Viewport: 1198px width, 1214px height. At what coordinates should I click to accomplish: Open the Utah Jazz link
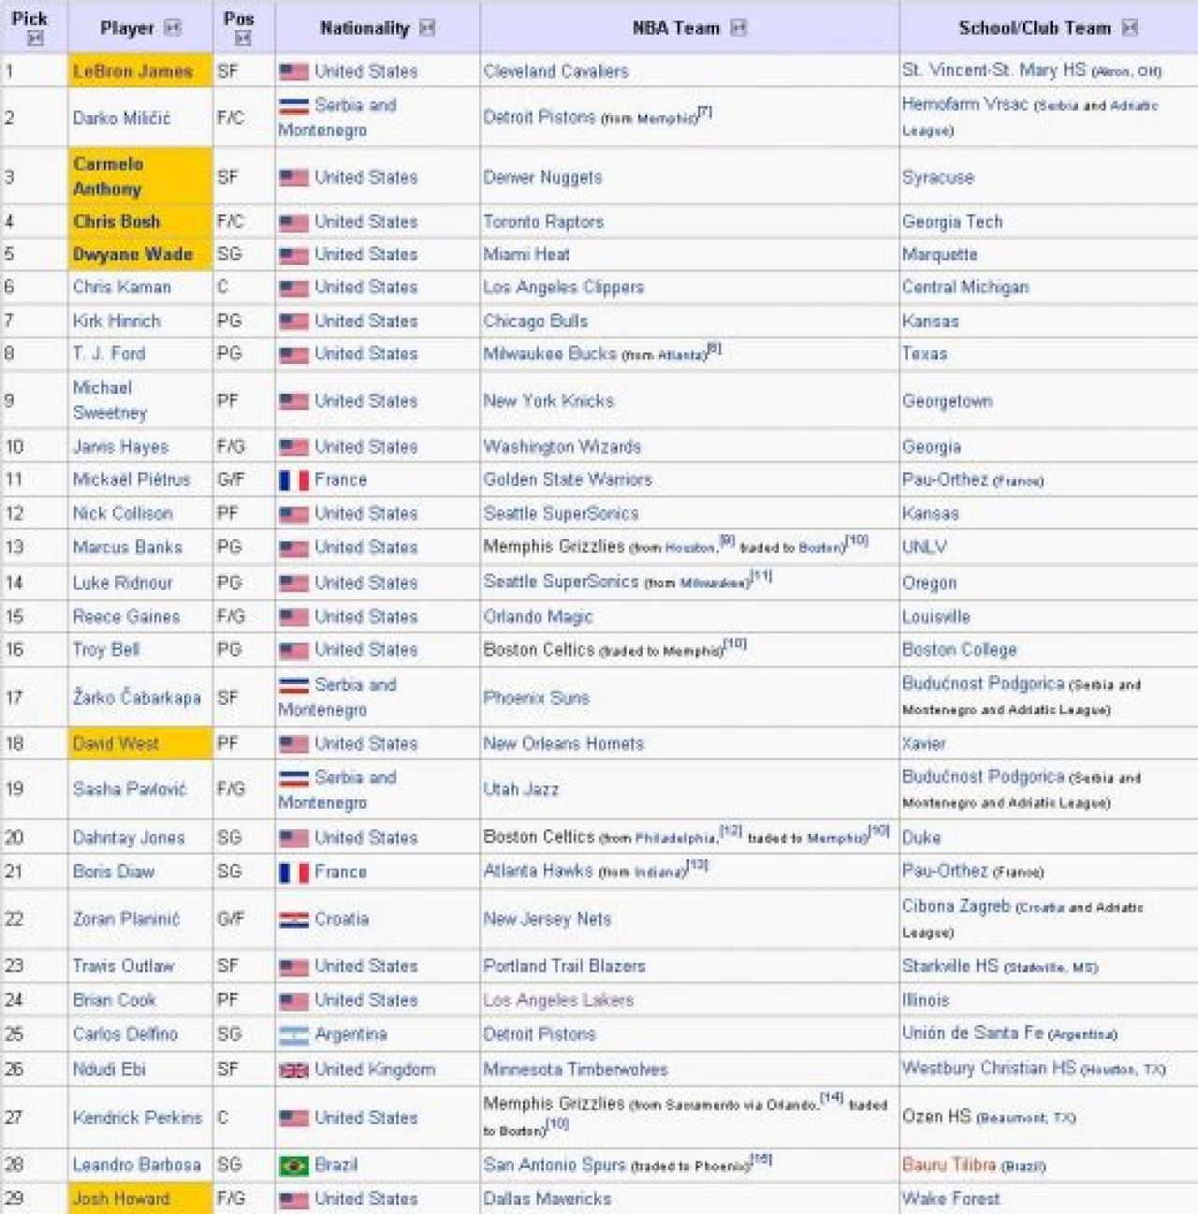[x=521, y=790]
